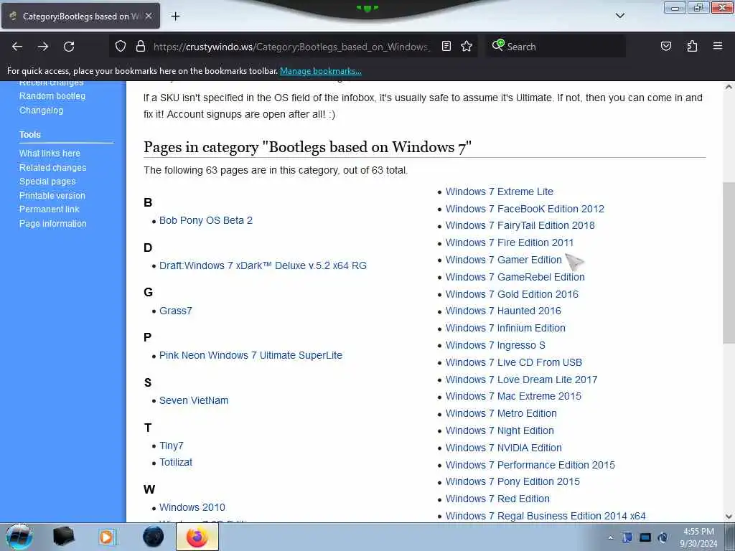This screenshot has height=551, width=735.
Task: Open Printable version link
Action: (52, 196)
